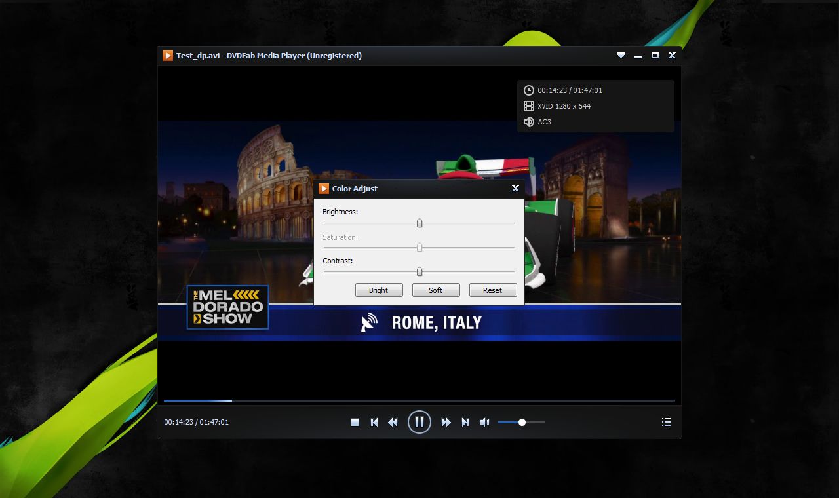
Task: Open main menu dropdown triangle in title bar
Action: (x=621, y=56)
